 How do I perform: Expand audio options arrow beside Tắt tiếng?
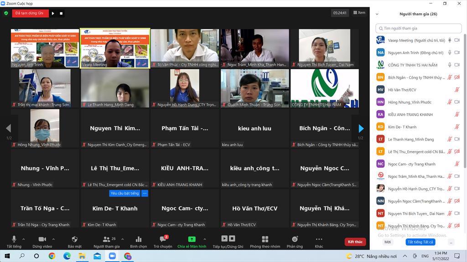pos(25,239)
